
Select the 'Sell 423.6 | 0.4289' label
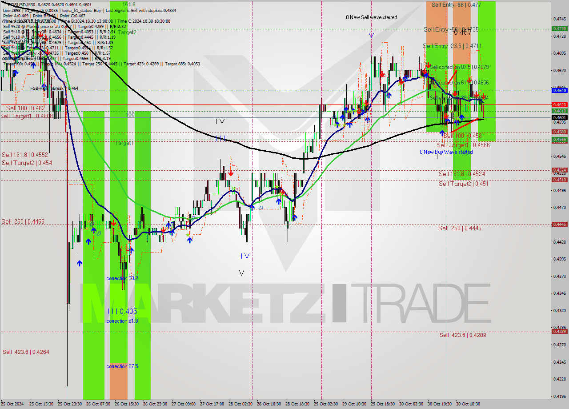[463, 335]
